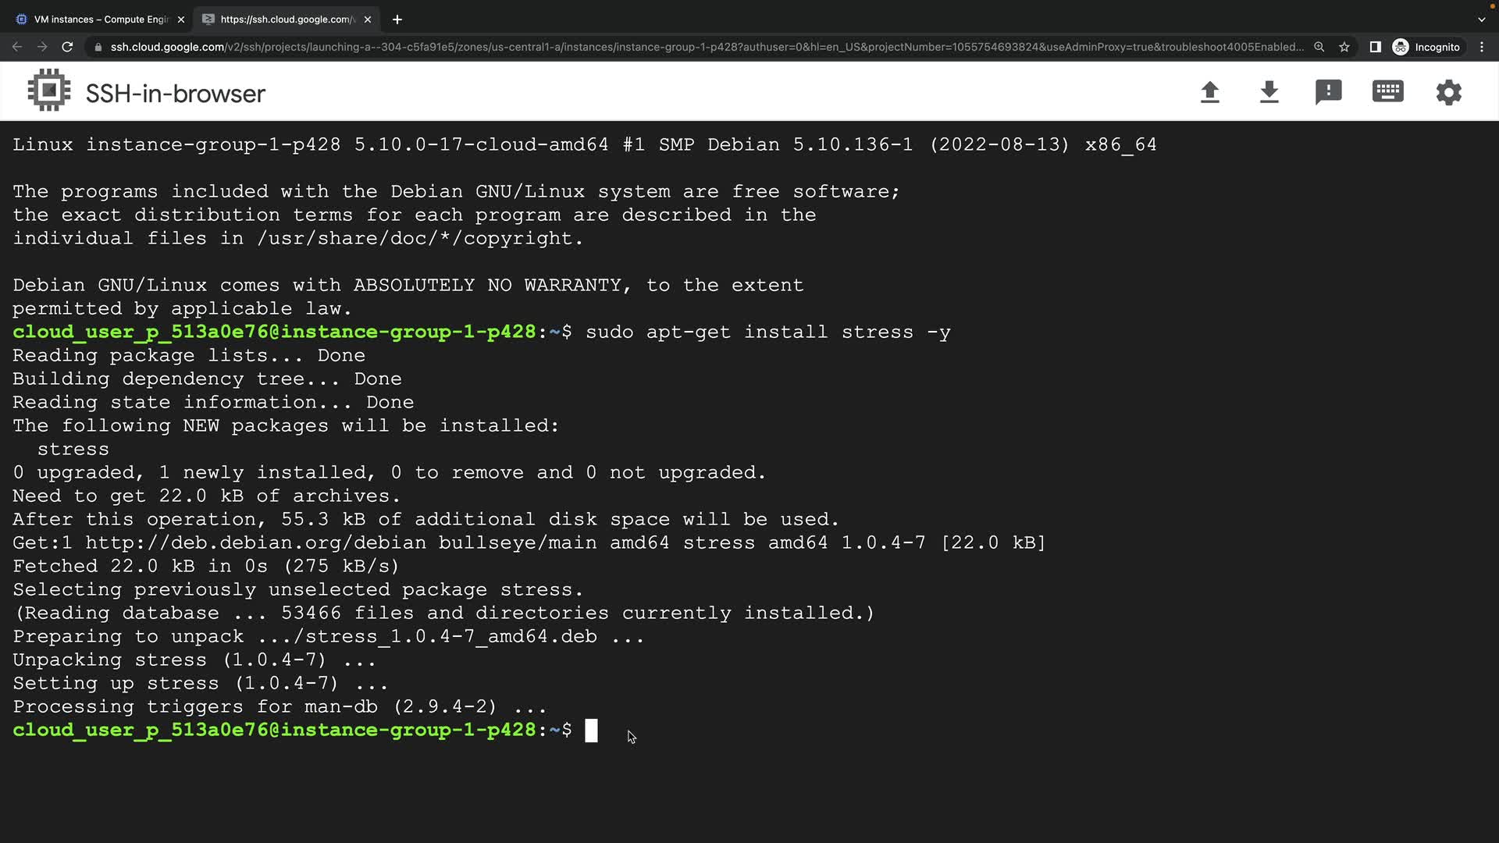The width and height of the screenshot is (1499, 843).
Task: Click the SSH-in-browser chip logo
Action: click(x=49, y=91)
